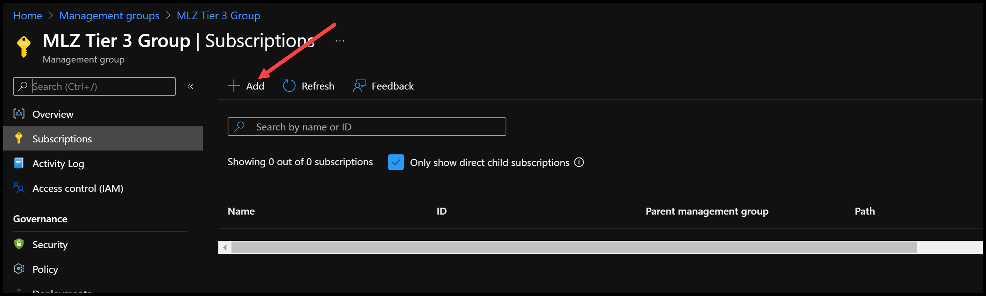This screenshot has width=986, height=296.
Task: Click the Add plus icon
Action: coord(234,86)
